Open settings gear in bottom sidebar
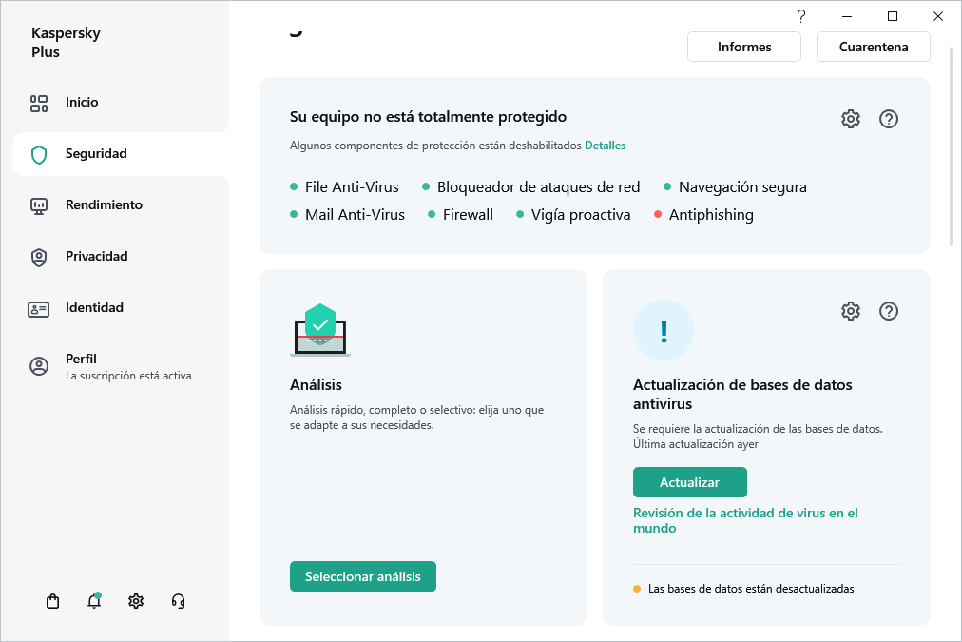The image size is (962, 642). coord(136,601)
